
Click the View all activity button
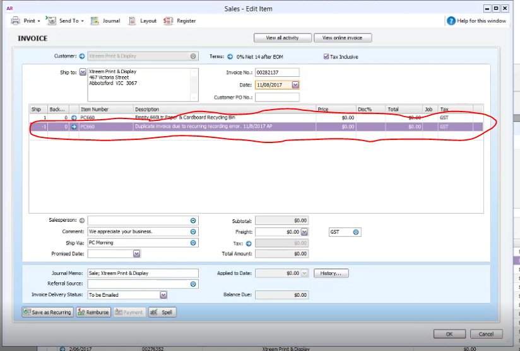283,38
